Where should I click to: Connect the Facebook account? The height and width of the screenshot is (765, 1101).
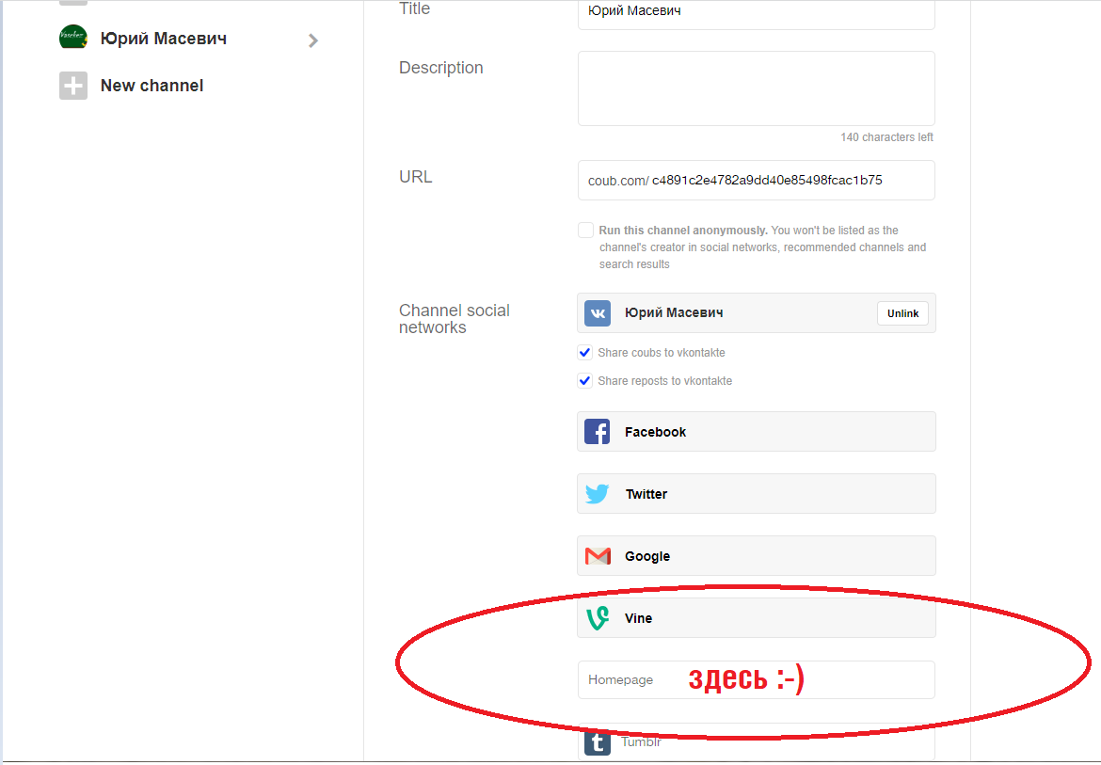pos(757,432)
